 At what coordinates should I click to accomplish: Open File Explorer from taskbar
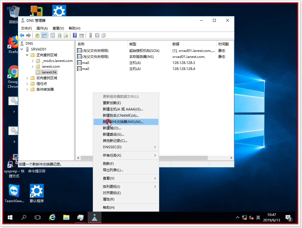[66, 217]
